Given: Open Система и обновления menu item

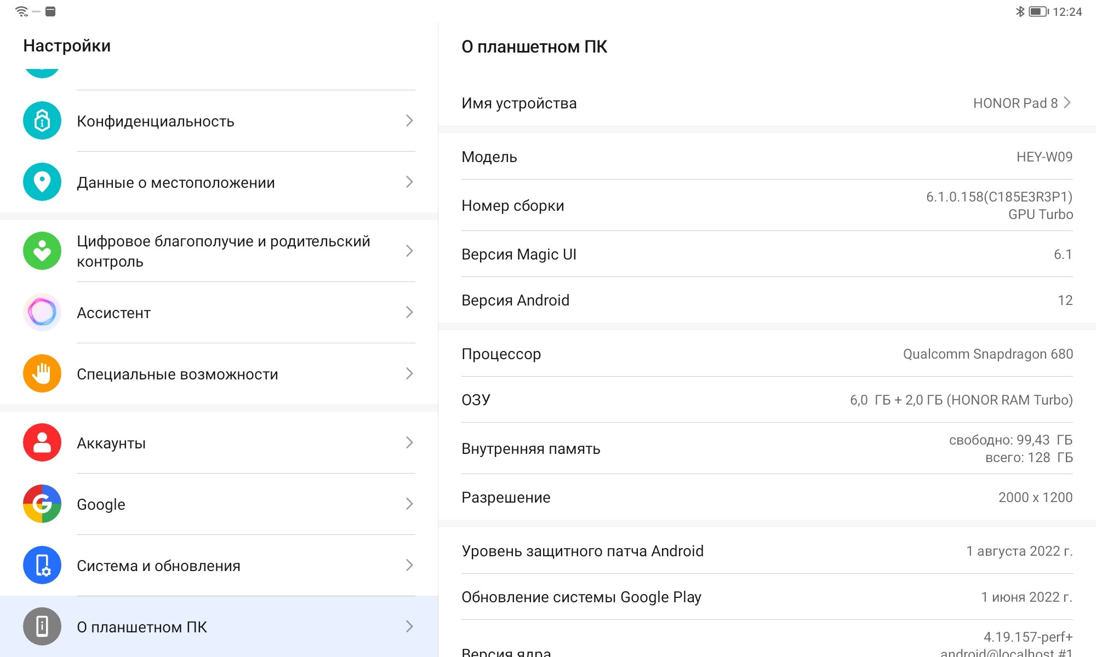Looking at the screenshot, I should click(x=158, y=566).
